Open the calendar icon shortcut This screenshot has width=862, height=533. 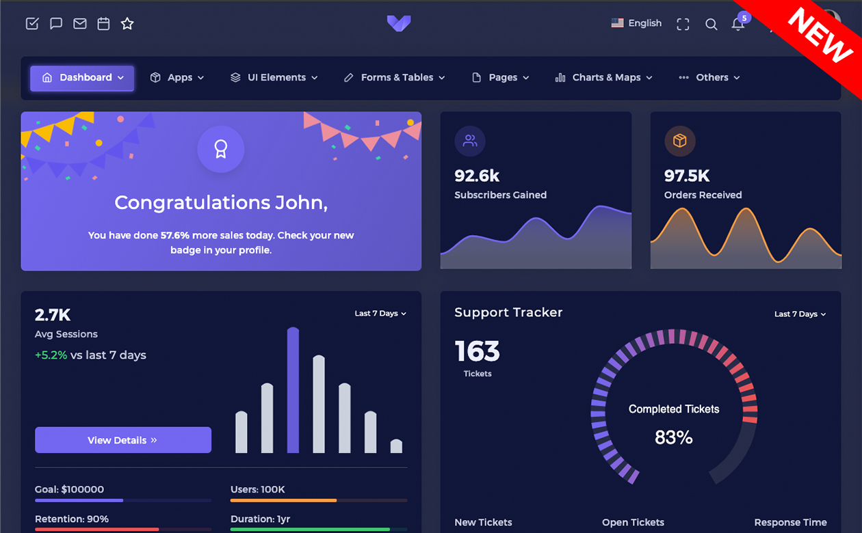(x=103, y=24)
